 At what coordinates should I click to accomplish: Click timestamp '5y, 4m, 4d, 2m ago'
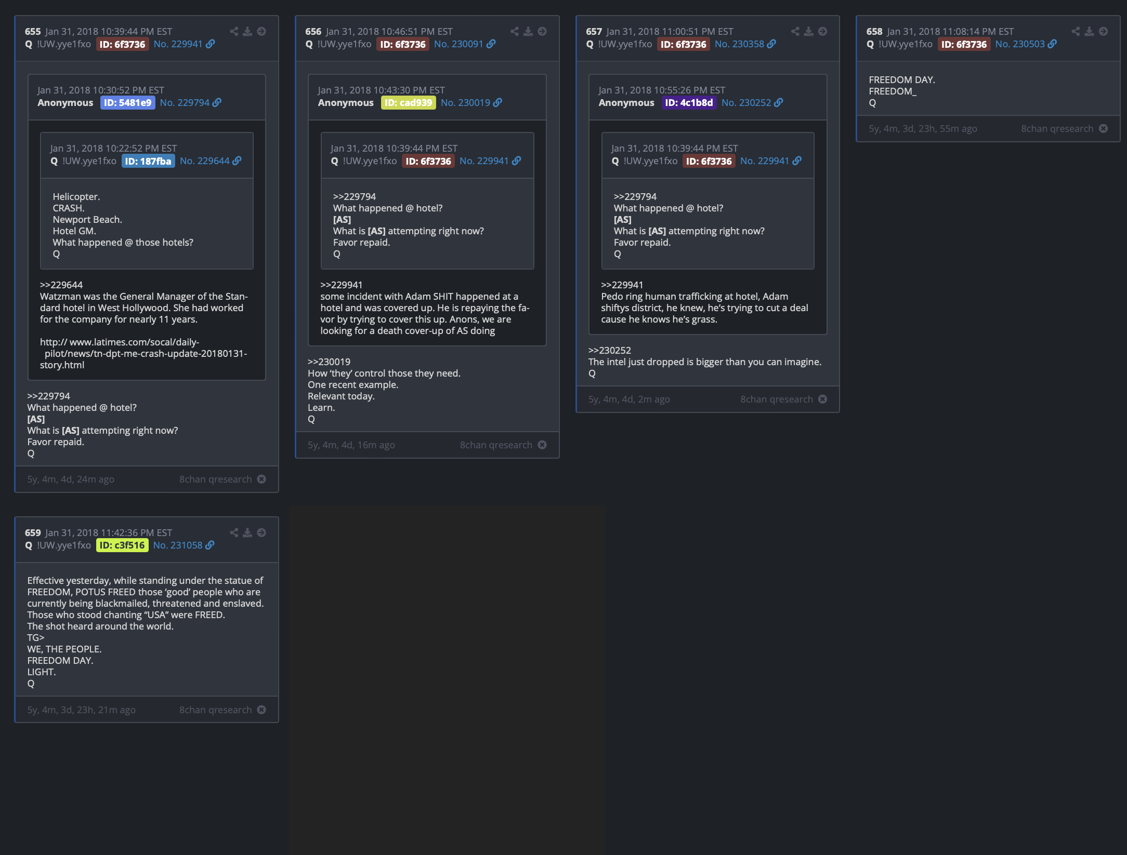(x=629, y=399)
